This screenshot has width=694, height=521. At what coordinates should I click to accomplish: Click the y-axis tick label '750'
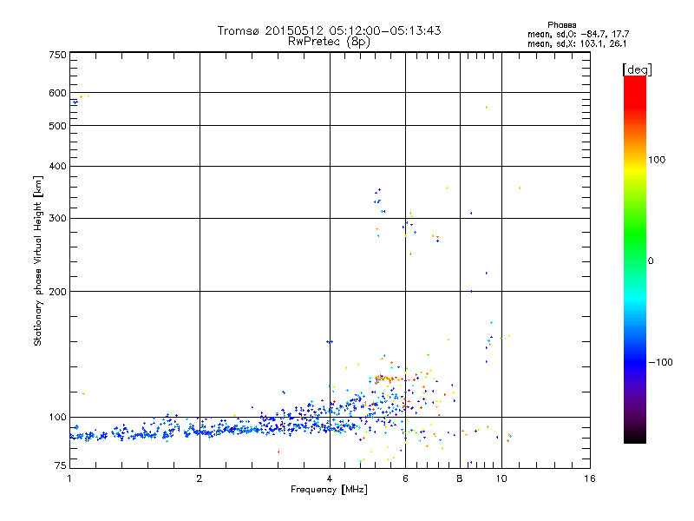(57, 55)
